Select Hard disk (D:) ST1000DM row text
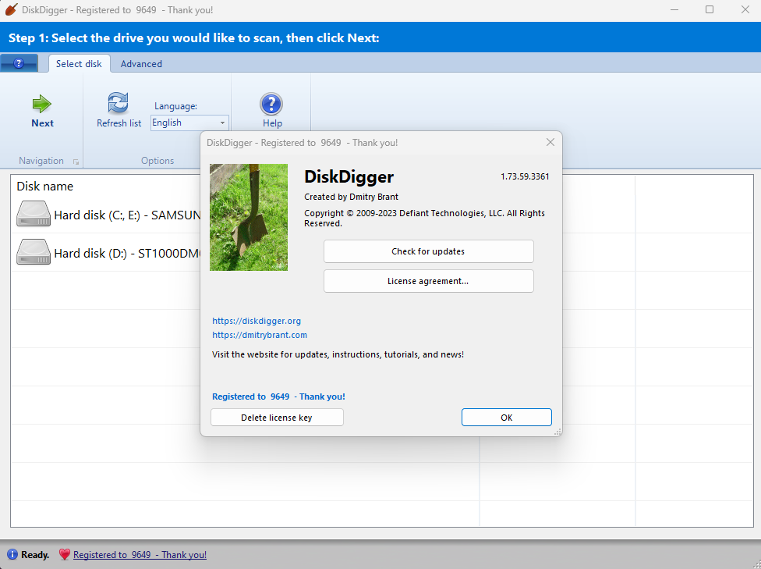Viewport: 761px width, 569px height. coord(128,253)
